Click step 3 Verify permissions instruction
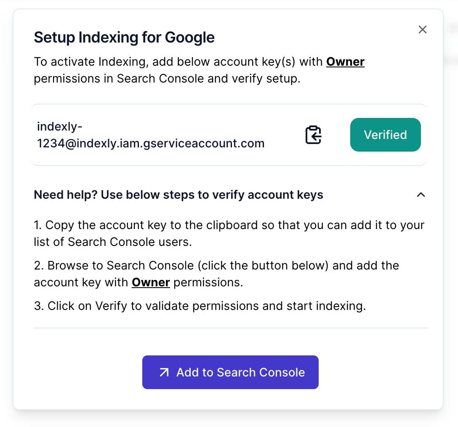This screenshot has height=427, width=458. pyautogui.click(x=200, y=306)
